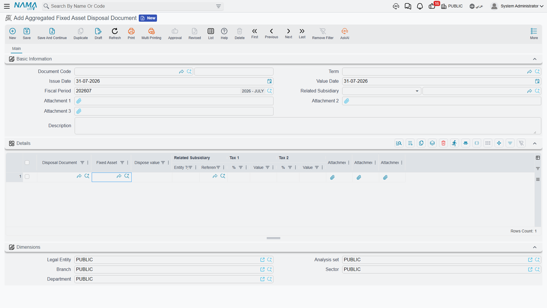Open AskAI assistant

(x=345, y=34)
